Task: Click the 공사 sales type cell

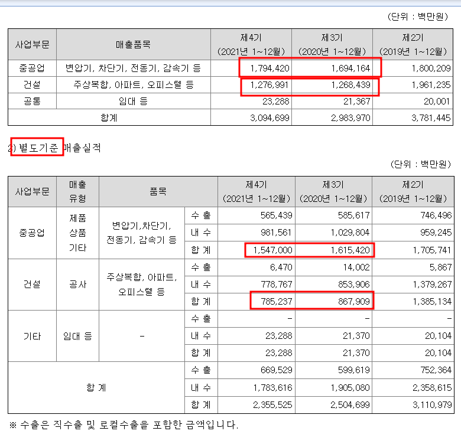Action: click(x=77, y=285)
